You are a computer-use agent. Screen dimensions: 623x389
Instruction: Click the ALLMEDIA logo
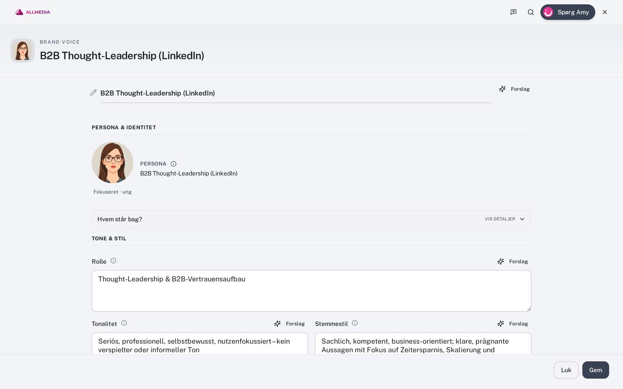(32, 12)
